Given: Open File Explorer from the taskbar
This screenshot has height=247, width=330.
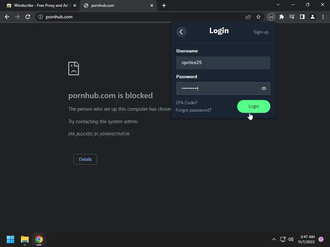Looking at the screenshot, I should (x=24, y=239).
